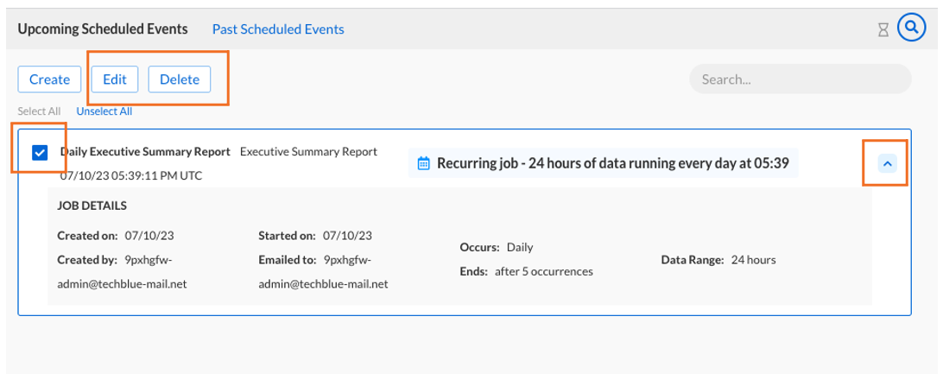
Task: Click the Select All link
Action: point(39,111)
